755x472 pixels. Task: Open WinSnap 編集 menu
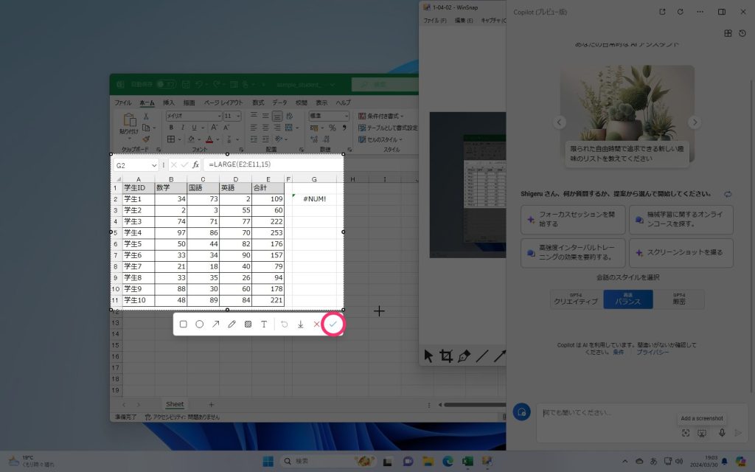(464, 21)
